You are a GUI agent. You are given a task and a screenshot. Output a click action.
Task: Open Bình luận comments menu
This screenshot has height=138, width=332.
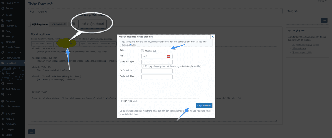(x=10, y=36)
